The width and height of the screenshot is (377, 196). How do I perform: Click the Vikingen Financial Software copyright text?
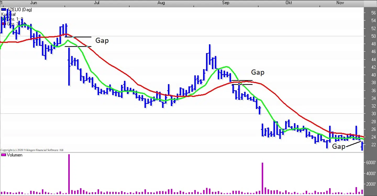(x=32, y=150)
